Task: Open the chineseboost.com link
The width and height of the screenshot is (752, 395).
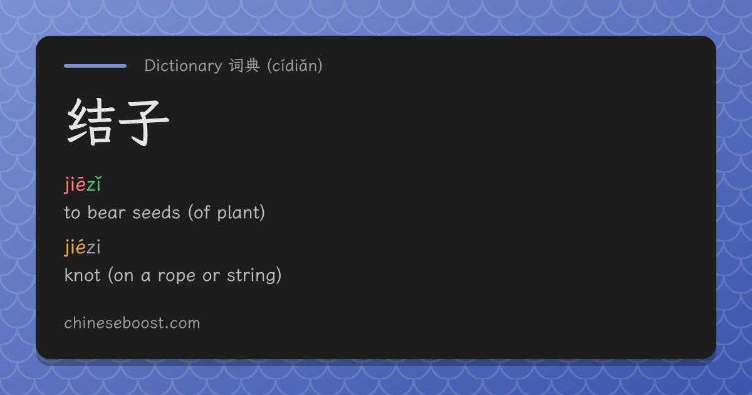Action: [x=132, y=323]
